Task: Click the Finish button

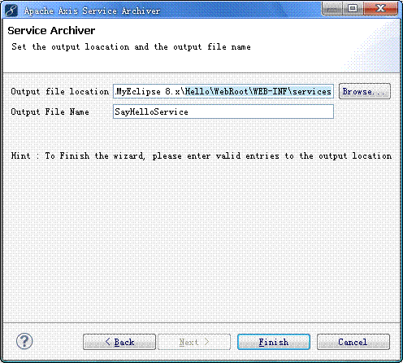Action: (274, 342)
